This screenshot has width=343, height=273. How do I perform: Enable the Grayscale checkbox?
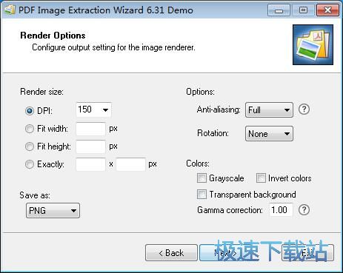(202, 178)
